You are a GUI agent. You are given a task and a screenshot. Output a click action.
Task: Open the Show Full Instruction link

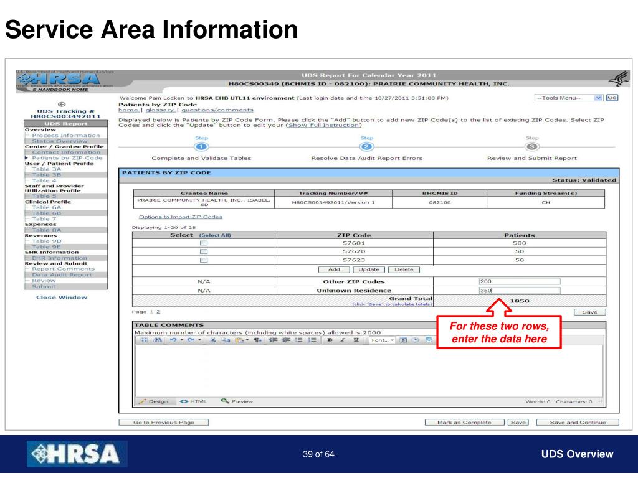coord(324,125)
